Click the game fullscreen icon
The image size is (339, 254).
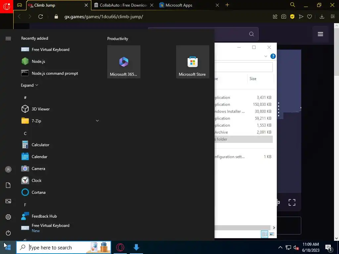tap(292, 202)
